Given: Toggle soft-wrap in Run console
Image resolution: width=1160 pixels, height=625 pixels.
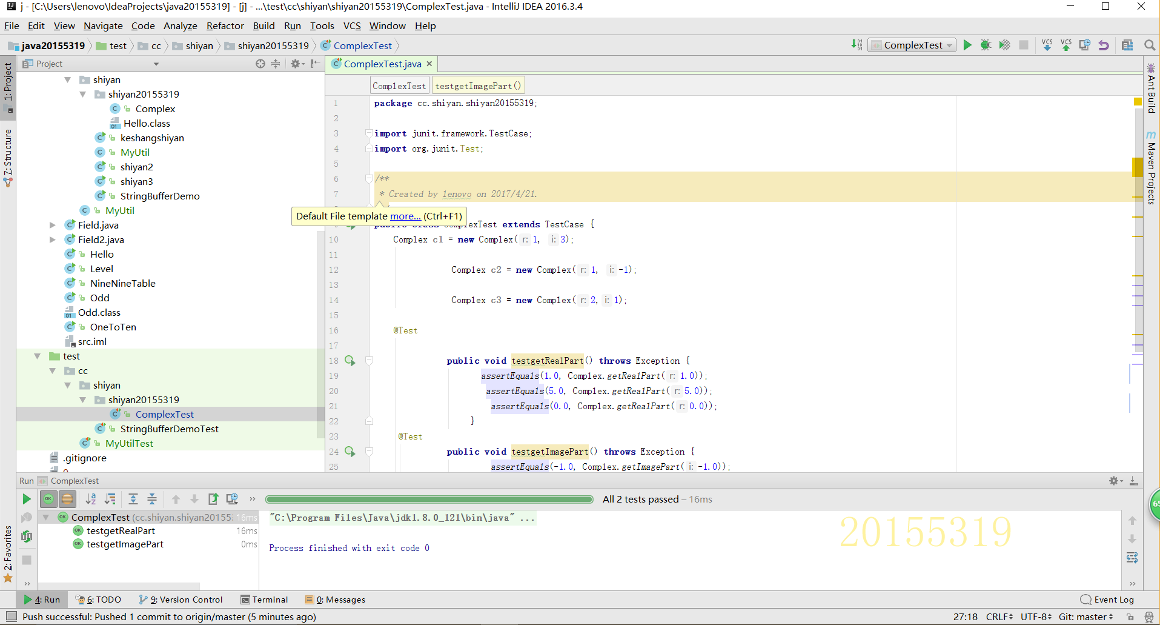Looking at the screenshot, I should (1132, 557).
